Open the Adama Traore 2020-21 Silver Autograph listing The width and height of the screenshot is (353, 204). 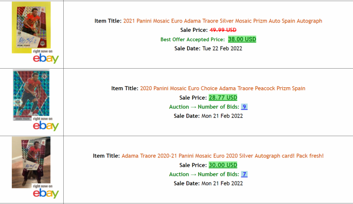point(223,156)
